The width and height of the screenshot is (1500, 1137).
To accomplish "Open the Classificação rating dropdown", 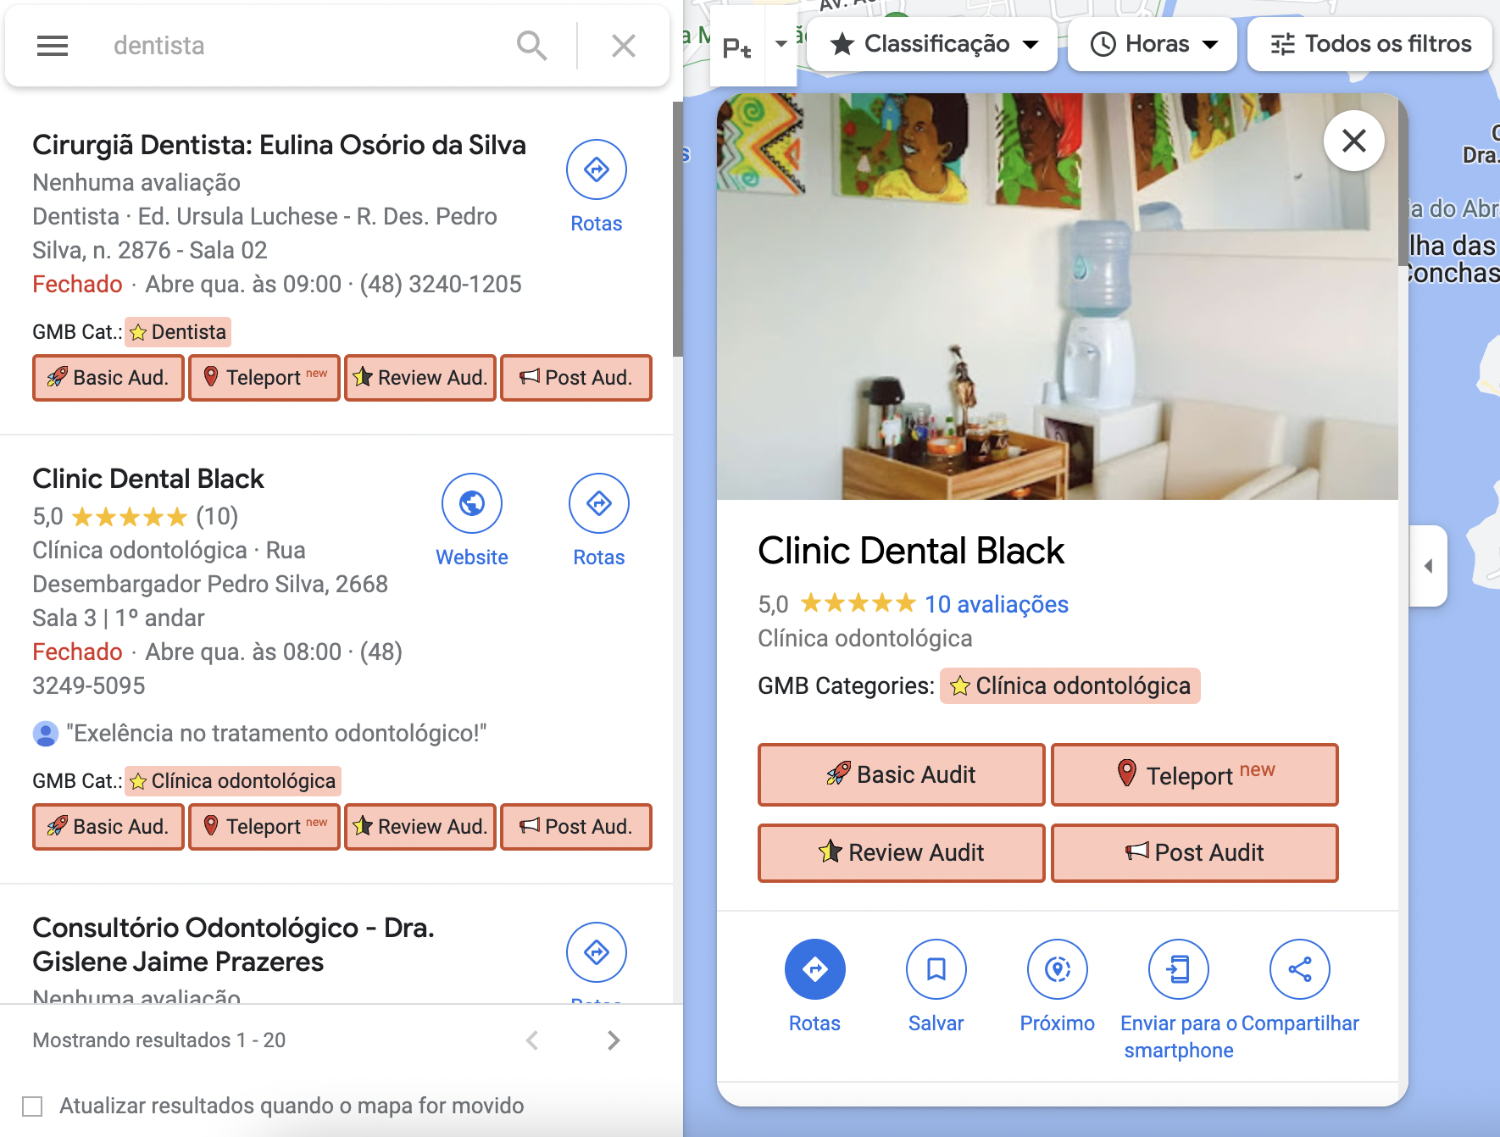I will point(931,43).
